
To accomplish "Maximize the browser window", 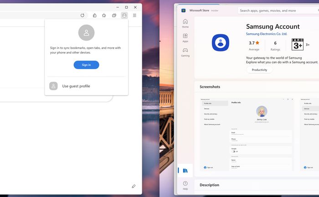I will (126, 7).
